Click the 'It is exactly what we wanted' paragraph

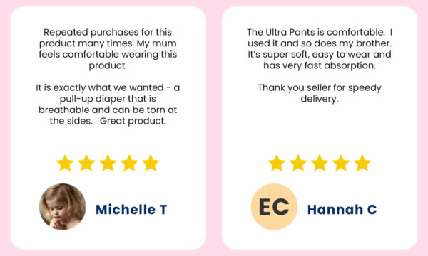point(108,105)
